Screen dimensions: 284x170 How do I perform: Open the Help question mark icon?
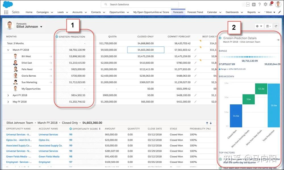pyautogui.click(x=260, y=5)
